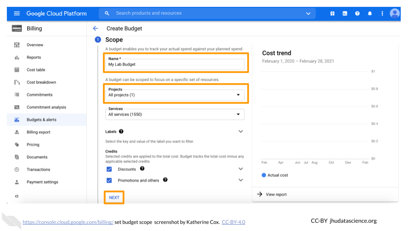
Task: Click the Cost trend date range text
Action: [x=298, y=61]
